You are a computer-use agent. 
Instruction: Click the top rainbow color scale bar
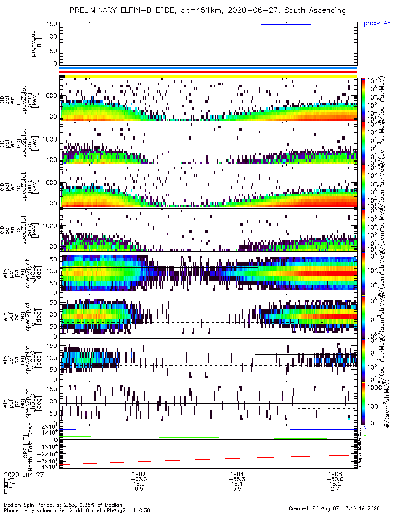click(363, 100)
